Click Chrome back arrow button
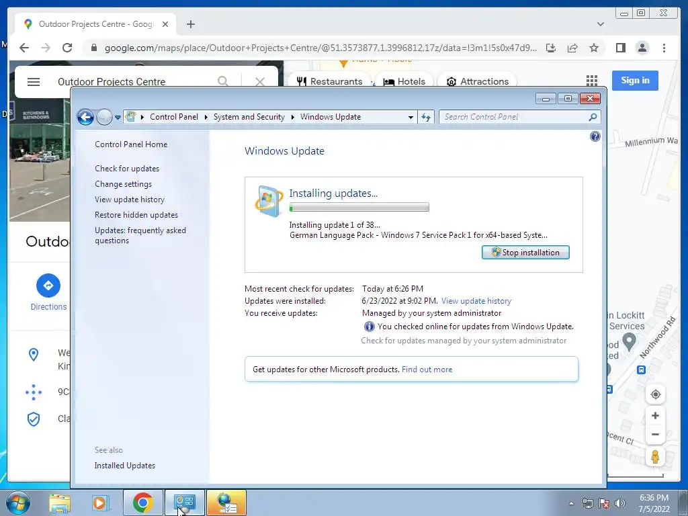The height and width of the screenshot is (516, 688). coord(24,48)
